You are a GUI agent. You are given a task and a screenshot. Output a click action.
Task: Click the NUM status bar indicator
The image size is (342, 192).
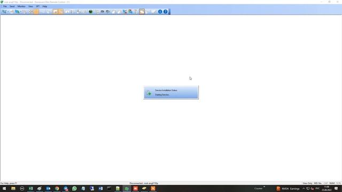332,183
